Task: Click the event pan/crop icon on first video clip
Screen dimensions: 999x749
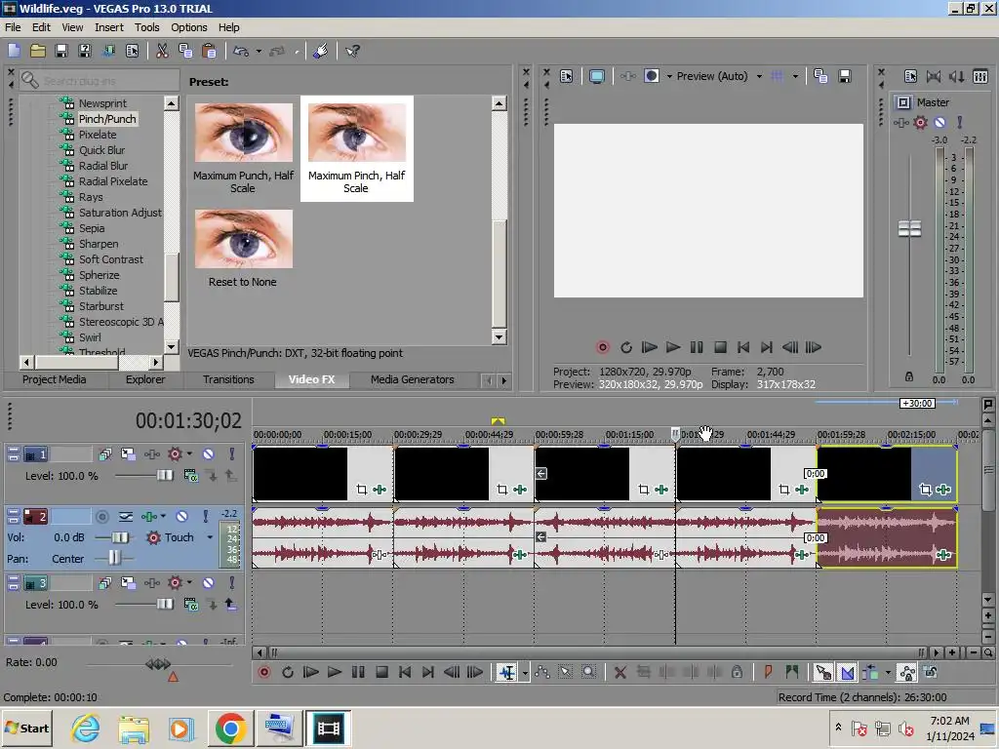Action: point(361,490)
